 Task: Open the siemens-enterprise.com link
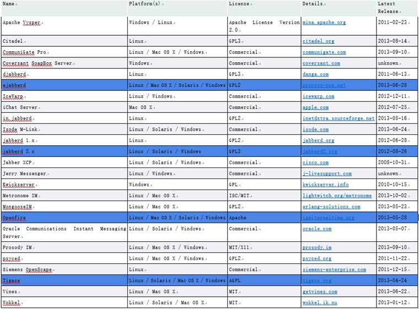[x=334, y=270]
